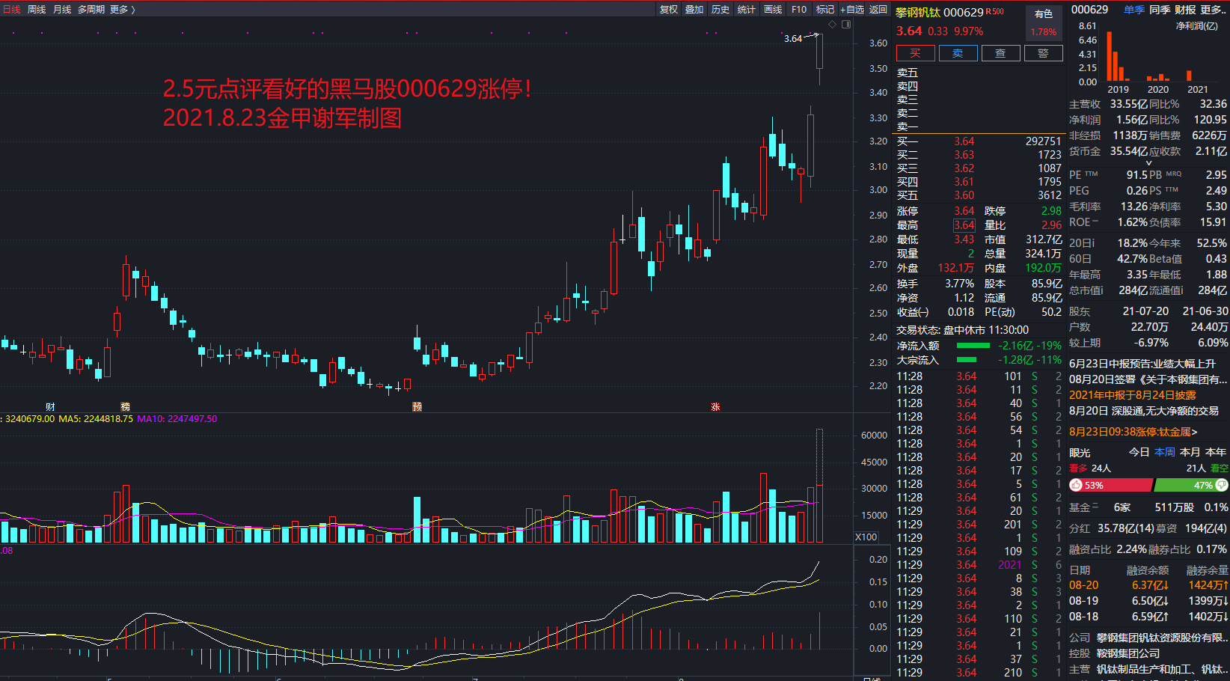Viewport: 1230px width, 681px height.
Task: Click the 2021 lot trade tick row
Action: coord(979,565)
